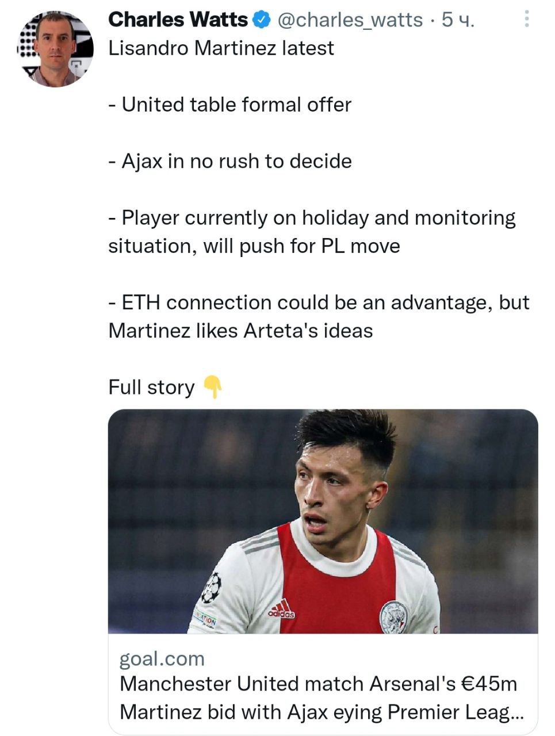Open the @charles_watts handle
The width and height of the screenshot is (555, 736).
pyautogui.click(x=350, y=20)
